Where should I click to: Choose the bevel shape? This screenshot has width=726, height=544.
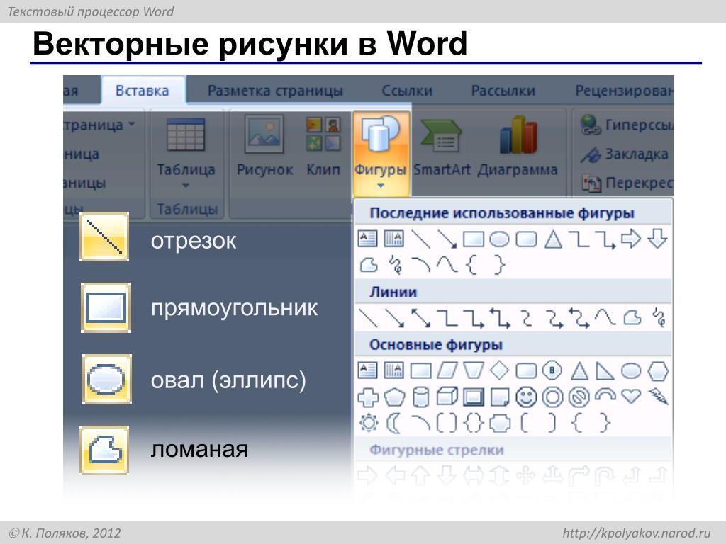pos(473,397)
